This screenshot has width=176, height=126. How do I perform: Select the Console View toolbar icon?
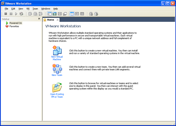[x=82, y=14]
